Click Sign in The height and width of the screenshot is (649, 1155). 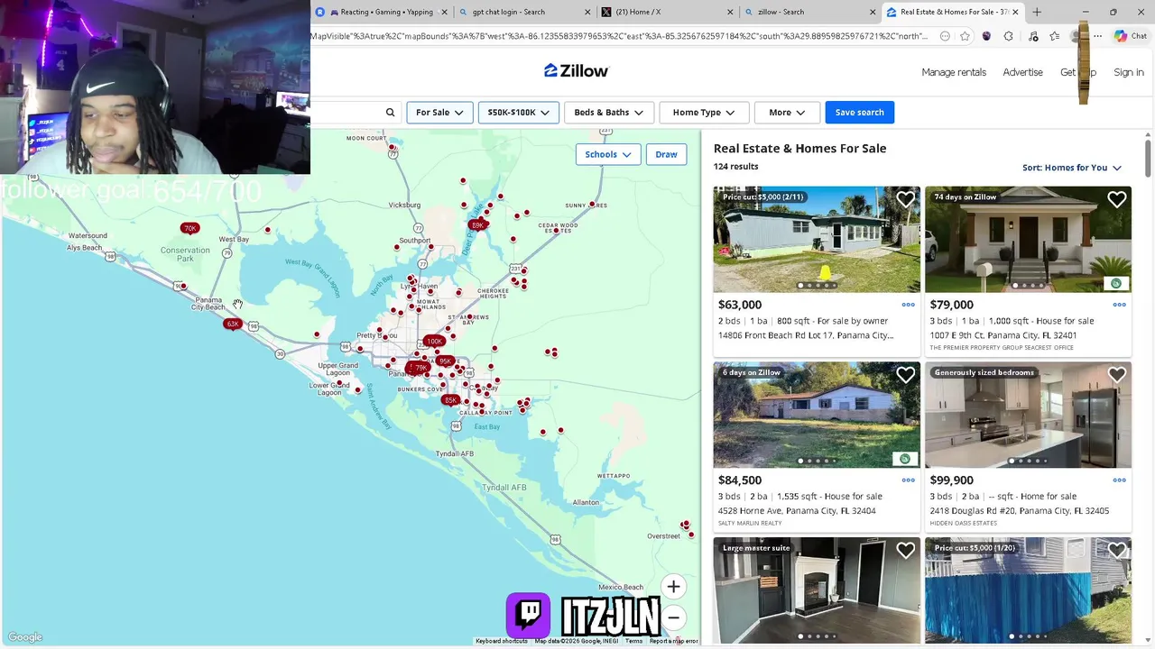[x=1128, y=72]
